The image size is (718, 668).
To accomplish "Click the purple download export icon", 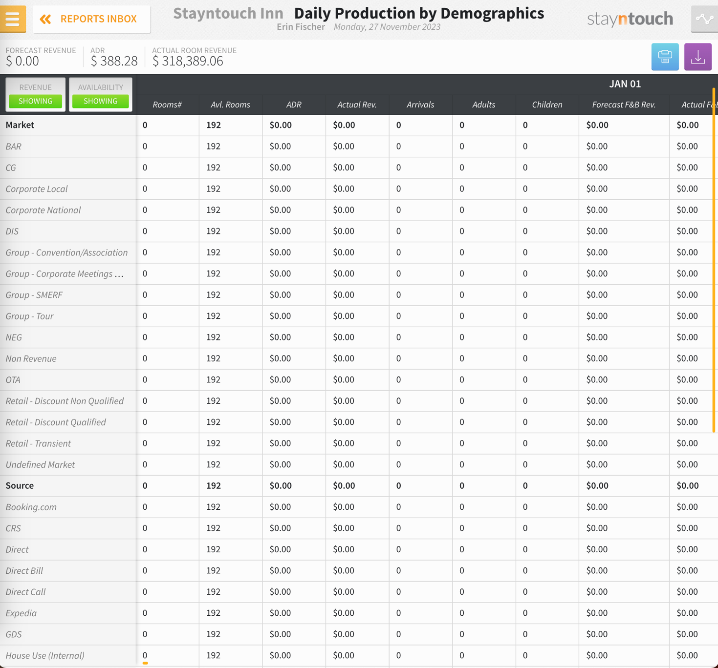I will click(698, 57).
